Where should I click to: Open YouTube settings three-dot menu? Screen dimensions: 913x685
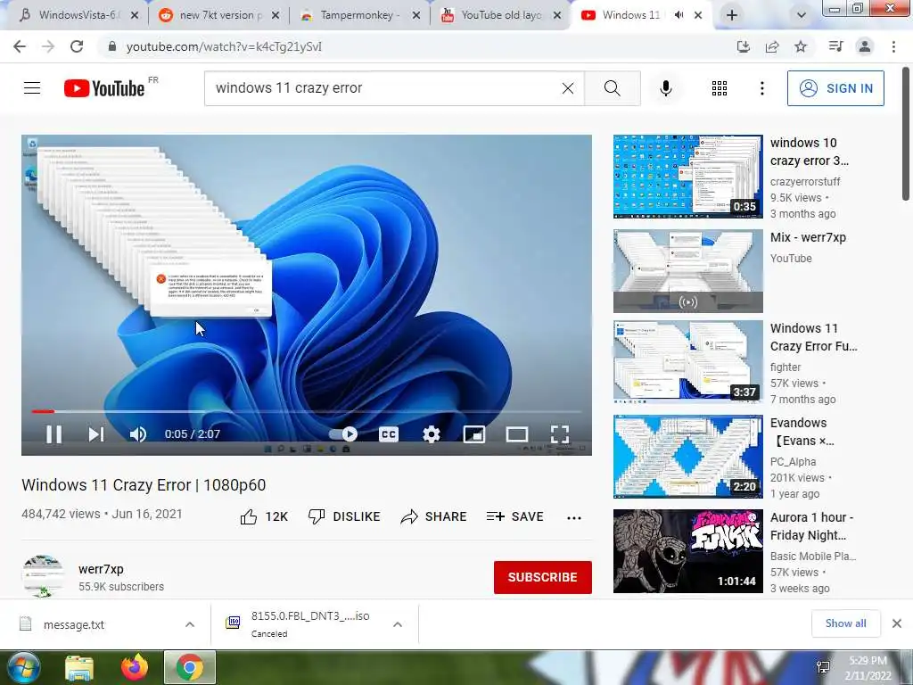(x=761, y=88)
